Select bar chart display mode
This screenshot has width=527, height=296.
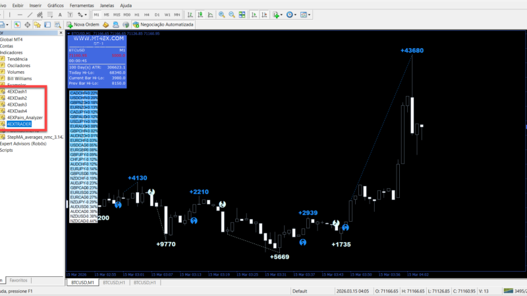click(x=190, y=14)
